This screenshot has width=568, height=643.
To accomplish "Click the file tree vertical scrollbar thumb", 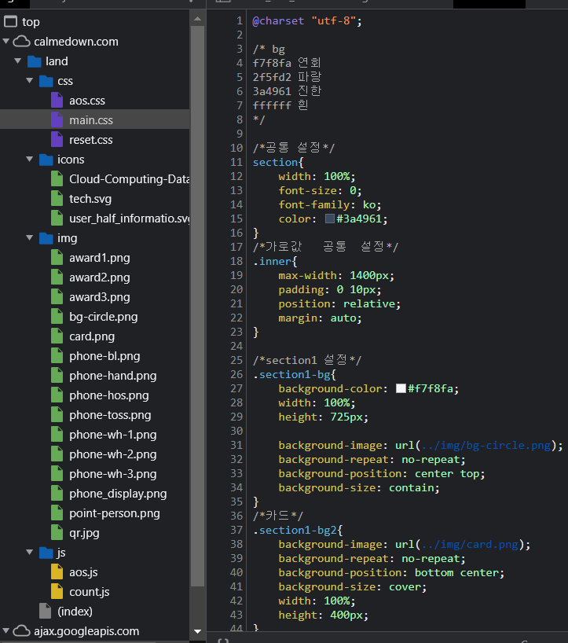I will pyautogui.click(x=197, y=307).
